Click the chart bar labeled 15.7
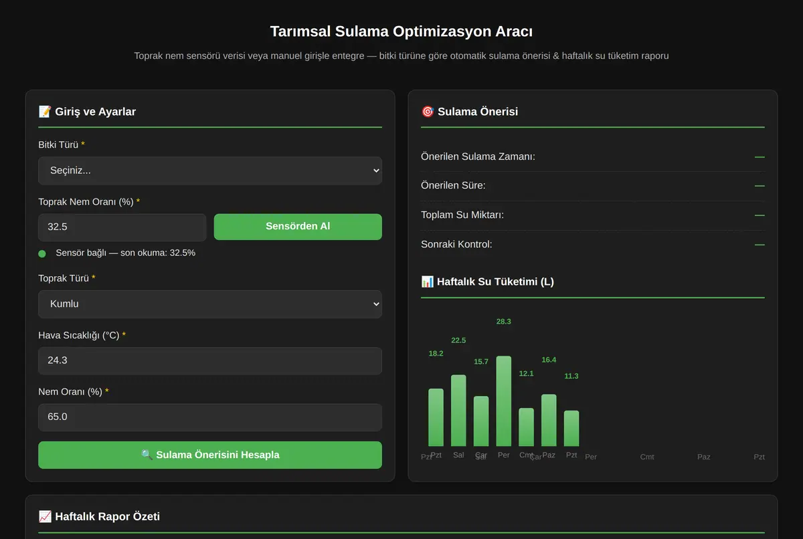The image size is (803, 539). tap(481, 421)
